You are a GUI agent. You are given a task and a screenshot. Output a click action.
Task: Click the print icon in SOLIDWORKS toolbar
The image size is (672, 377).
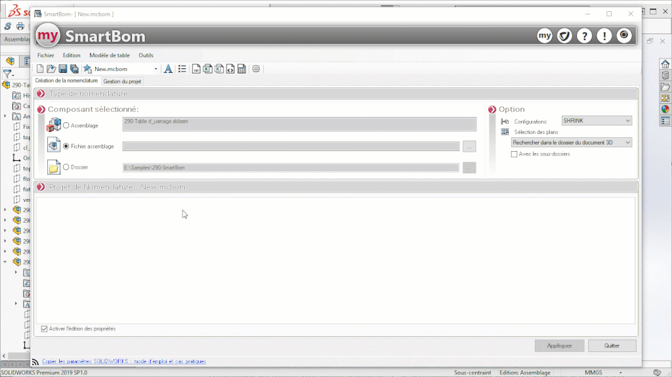pyautogui.click(x=20, y=26)
